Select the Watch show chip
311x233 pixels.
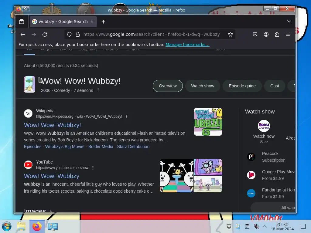203,86
